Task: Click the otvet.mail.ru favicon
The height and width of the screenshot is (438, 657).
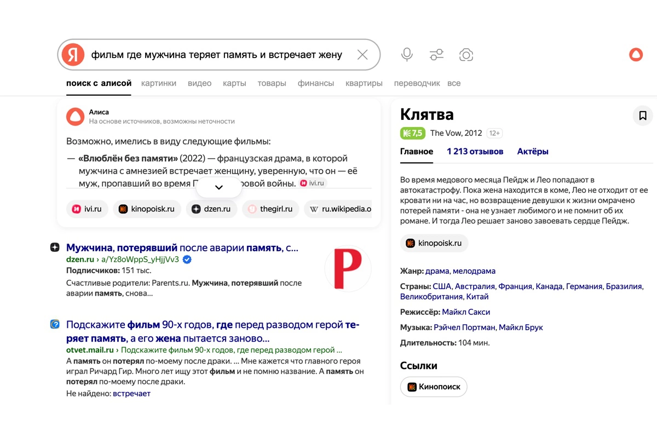Action: click(55, 324)
